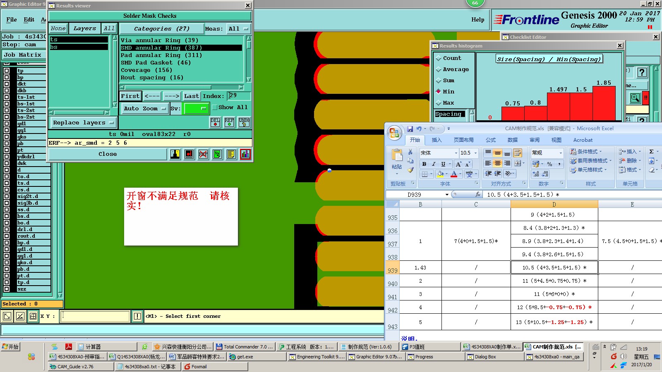Open the conditional formatting dropdown in Excel
Image resolution: width=662 pixels, height=372 pixels.
click(586, 152)
